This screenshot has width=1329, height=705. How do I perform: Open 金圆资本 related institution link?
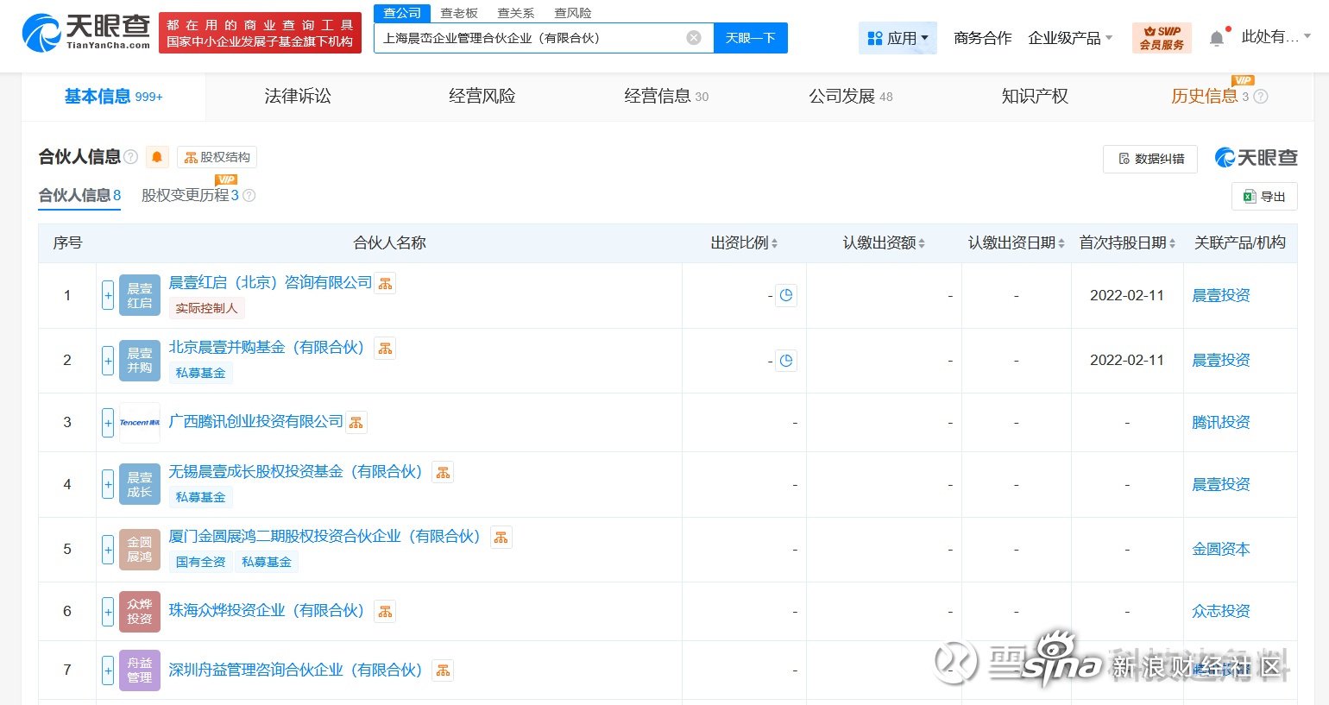click(x=1221, y=550)
